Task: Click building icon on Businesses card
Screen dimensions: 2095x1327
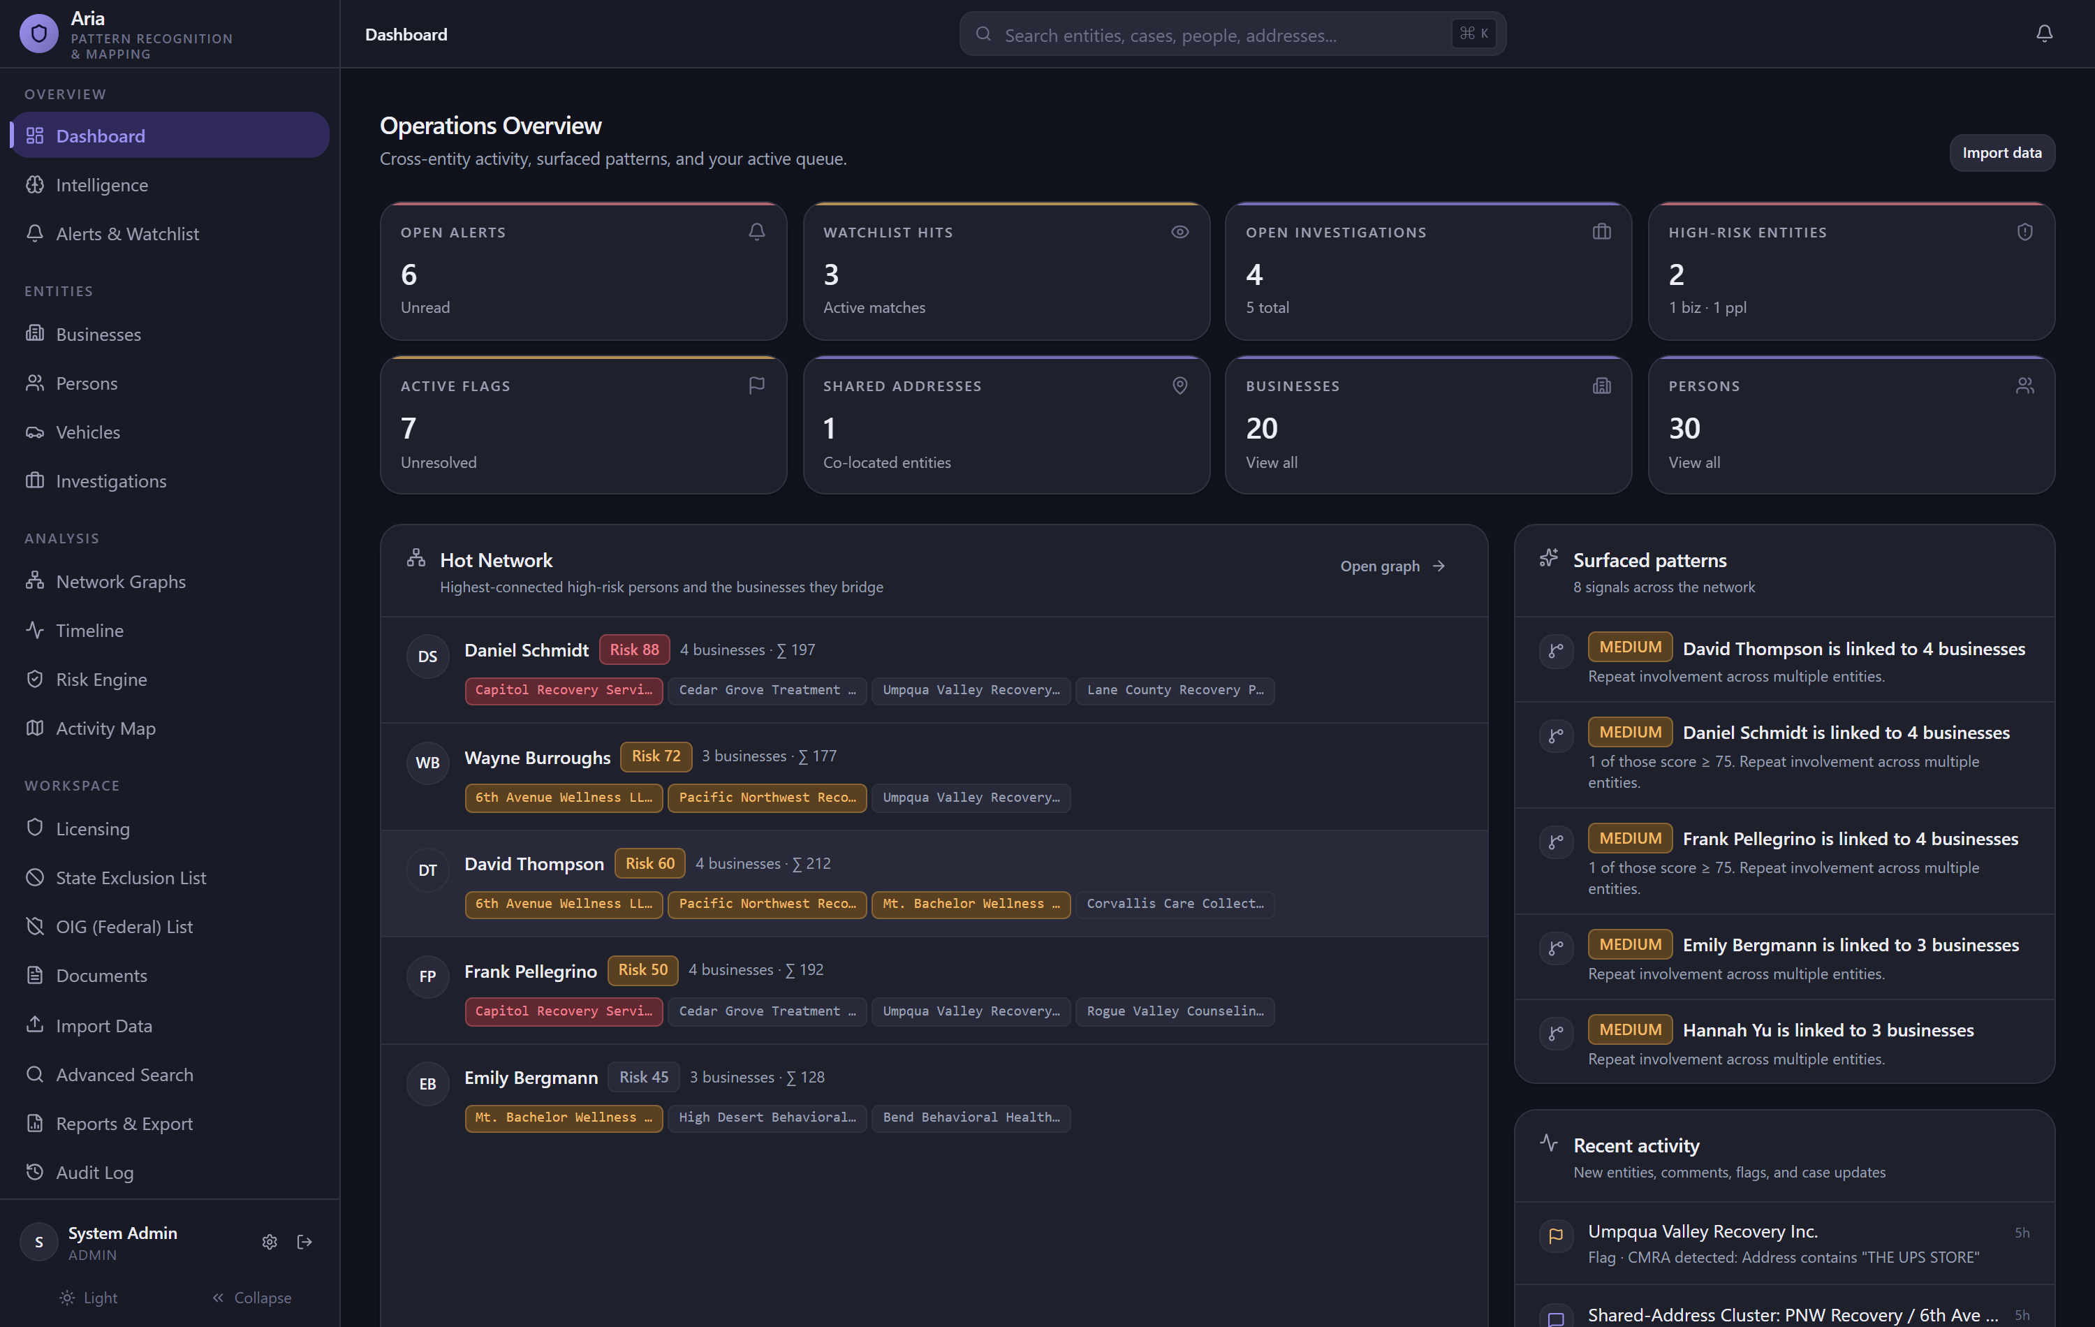Action: [x=1602, y=385]
